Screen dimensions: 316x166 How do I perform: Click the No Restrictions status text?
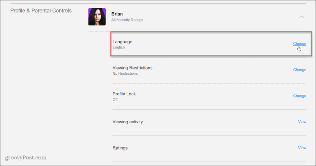pyautogui.click(x=125, y=74)
